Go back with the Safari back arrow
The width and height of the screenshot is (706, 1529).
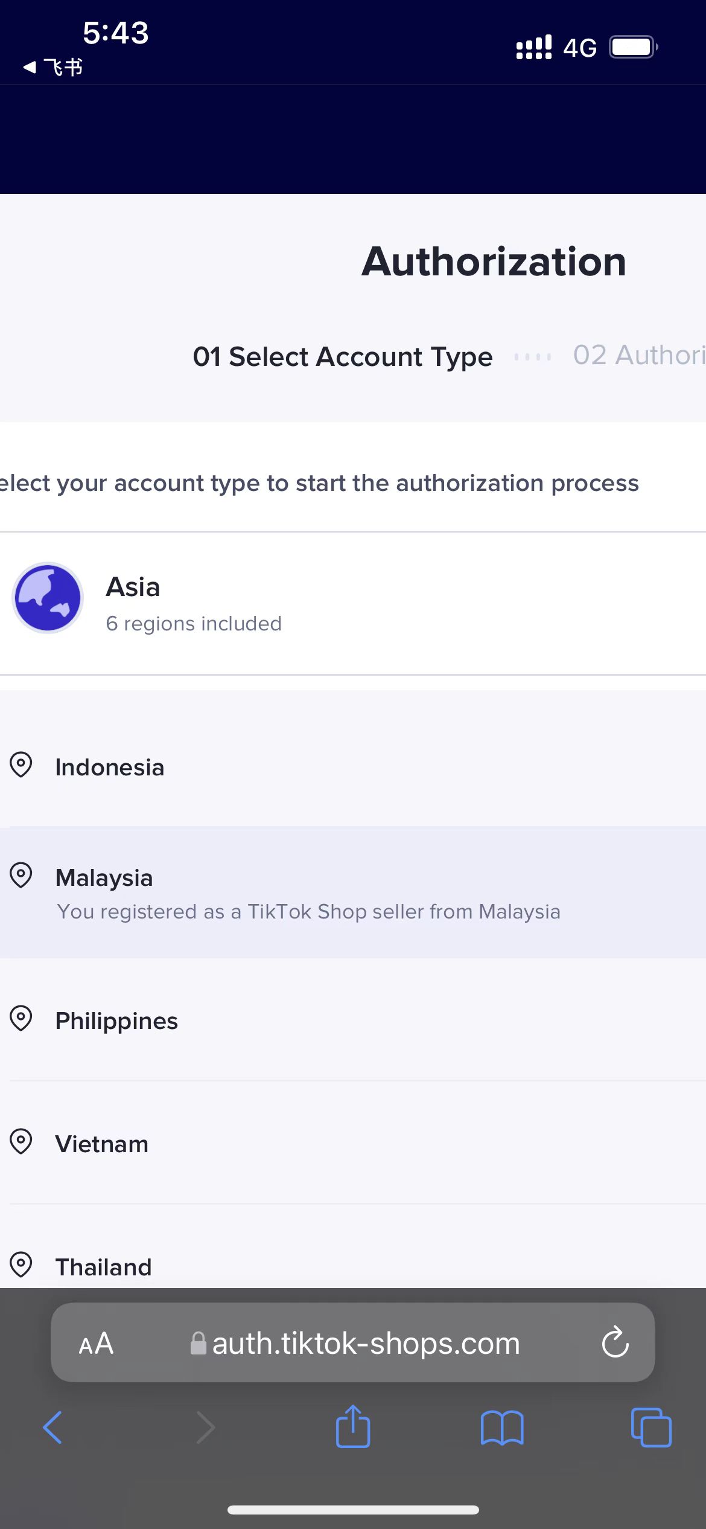[x=52, y=1428]
